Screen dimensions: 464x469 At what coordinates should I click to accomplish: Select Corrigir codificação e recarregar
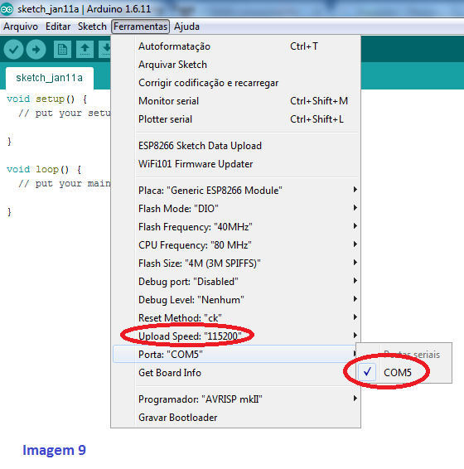coord(236,83)
